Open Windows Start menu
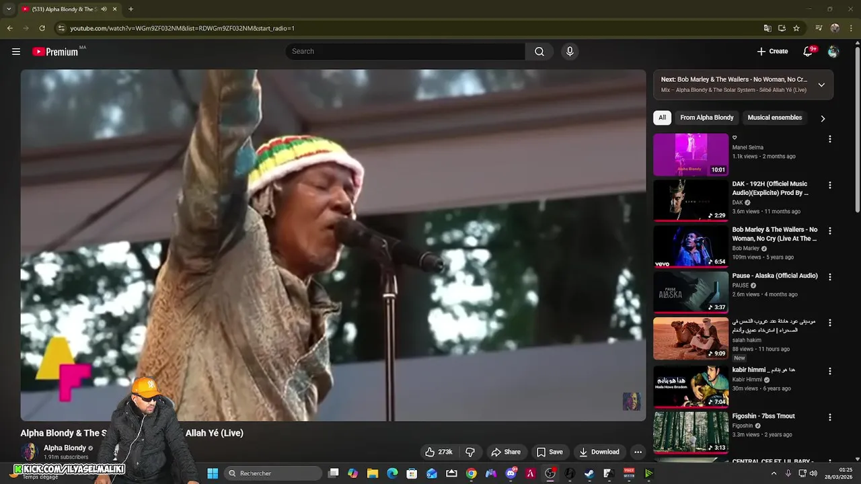 (213, 473)
